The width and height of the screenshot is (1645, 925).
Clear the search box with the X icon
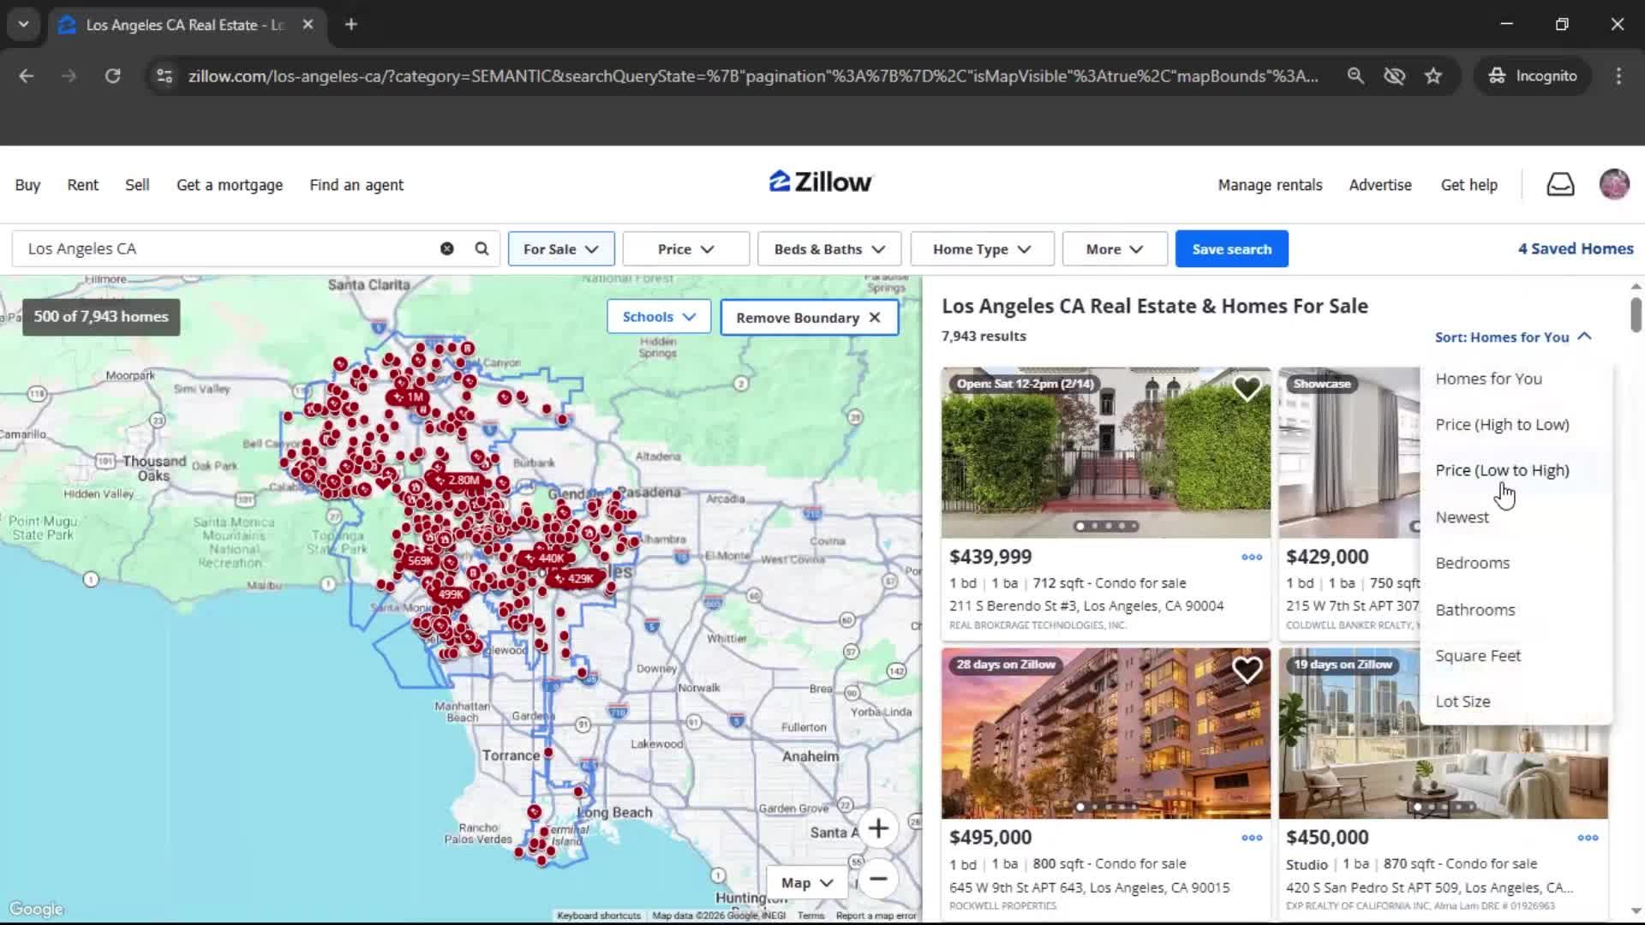pyautogui.click(x=446, y=248)
